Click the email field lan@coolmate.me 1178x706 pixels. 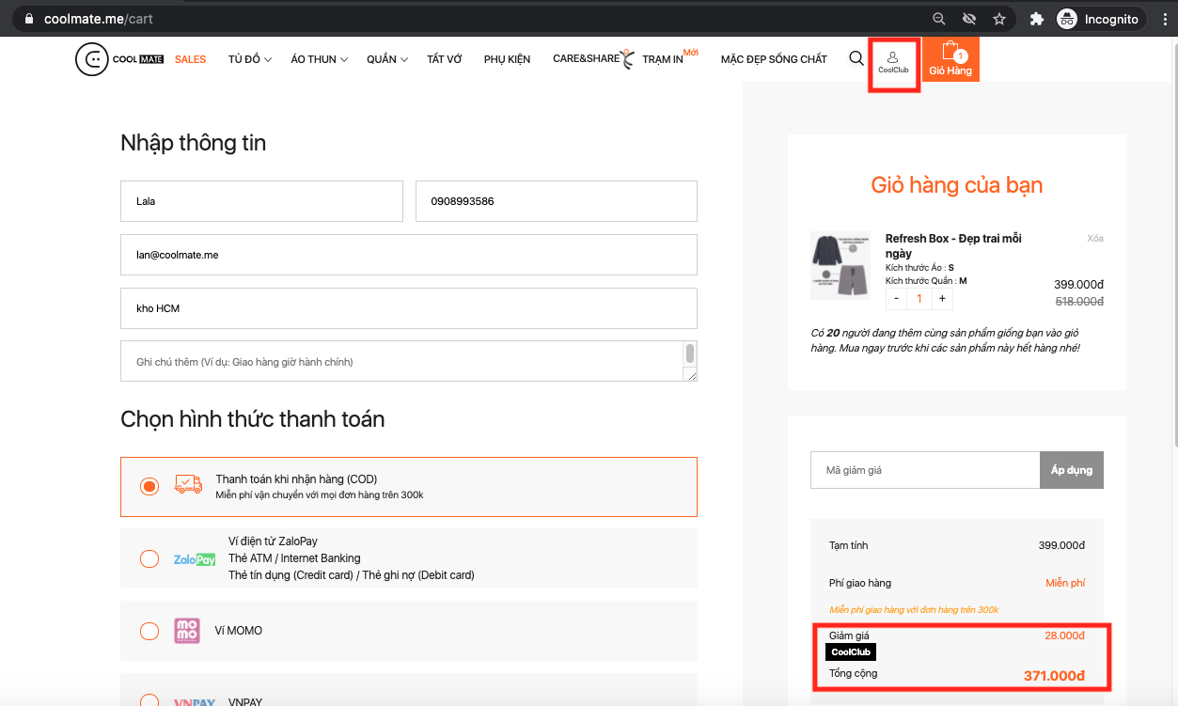tap(409, 255)
